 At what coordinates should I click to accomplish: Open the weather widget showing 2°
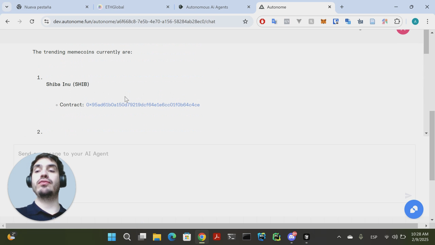[11, 236]
